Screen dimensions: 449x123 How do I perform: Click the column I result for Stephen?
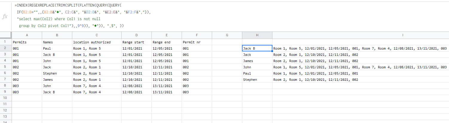tap(361, 79)
